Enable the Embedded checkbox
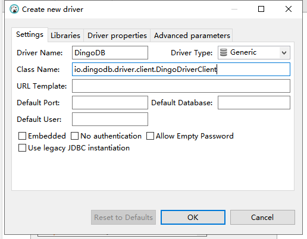 (x=22, y=136)
